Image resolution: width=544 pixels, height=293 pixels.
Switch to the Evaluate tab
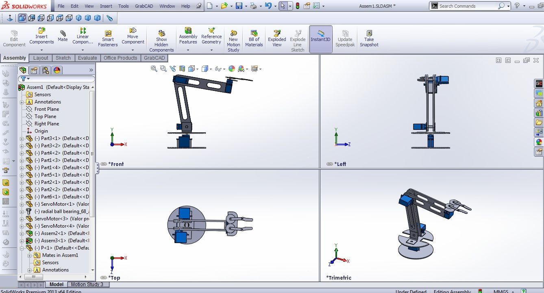[87, 58]
